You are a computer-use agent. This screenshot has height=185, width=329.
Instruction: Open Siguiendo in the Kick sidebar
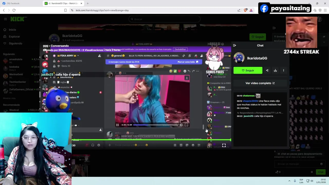tap(13, 43)
